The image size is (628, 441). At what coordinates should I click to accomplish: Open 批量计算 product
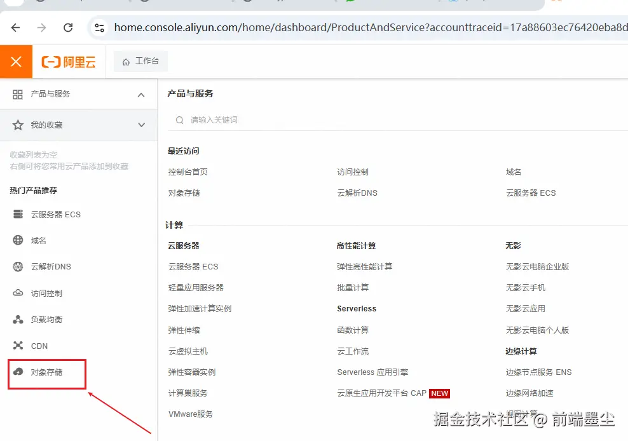(x=353, y=288)
